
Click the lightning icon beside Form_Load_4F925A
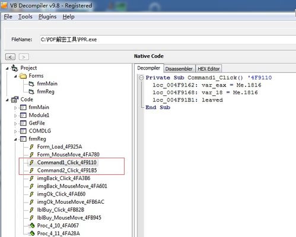click(x=31, y=147)
